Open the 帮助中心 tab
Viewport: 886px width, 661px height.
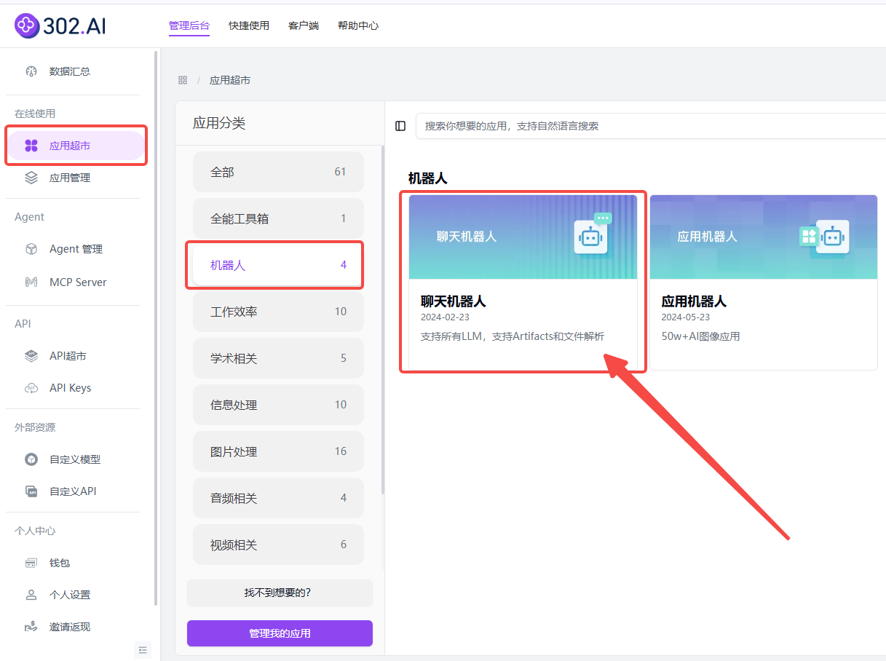(358, 25)
